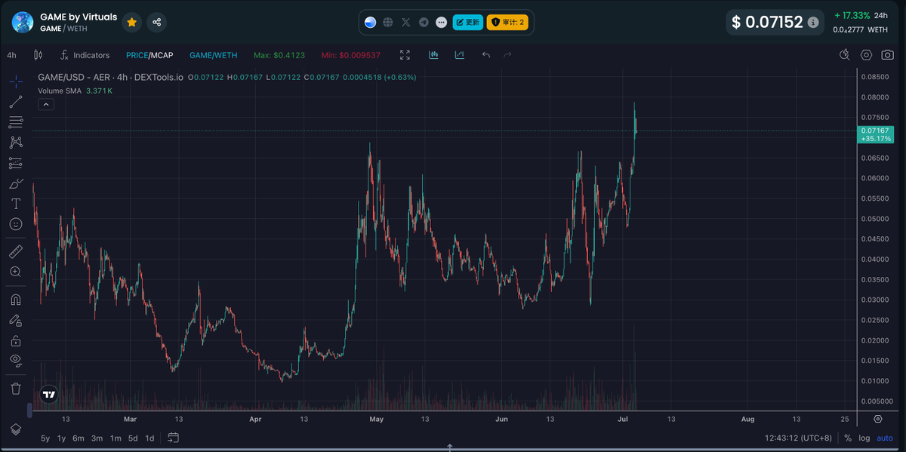Toggle the GAME/WETH pair denomination
The image size is (906, 452).
(213, 55)
